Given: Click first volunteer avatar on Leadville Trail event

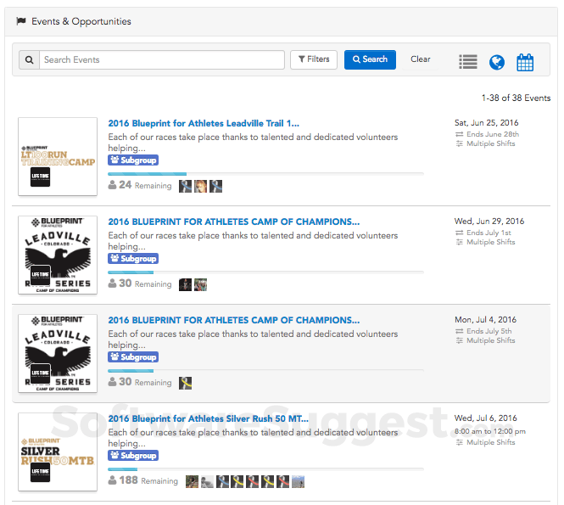Looking at the screenshot, I should [x=186, y=186].
